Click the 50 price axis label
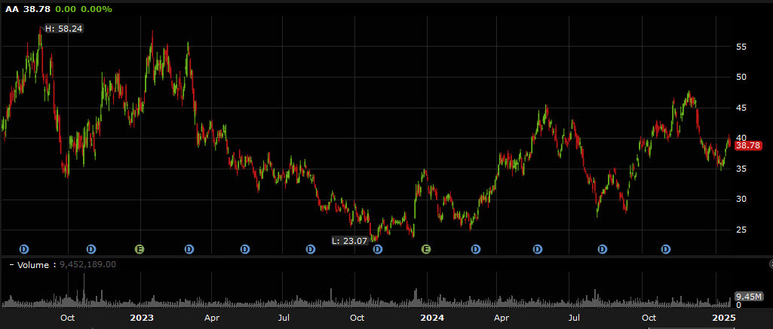This screenshot has height=329, width=773. click(742, 78)
